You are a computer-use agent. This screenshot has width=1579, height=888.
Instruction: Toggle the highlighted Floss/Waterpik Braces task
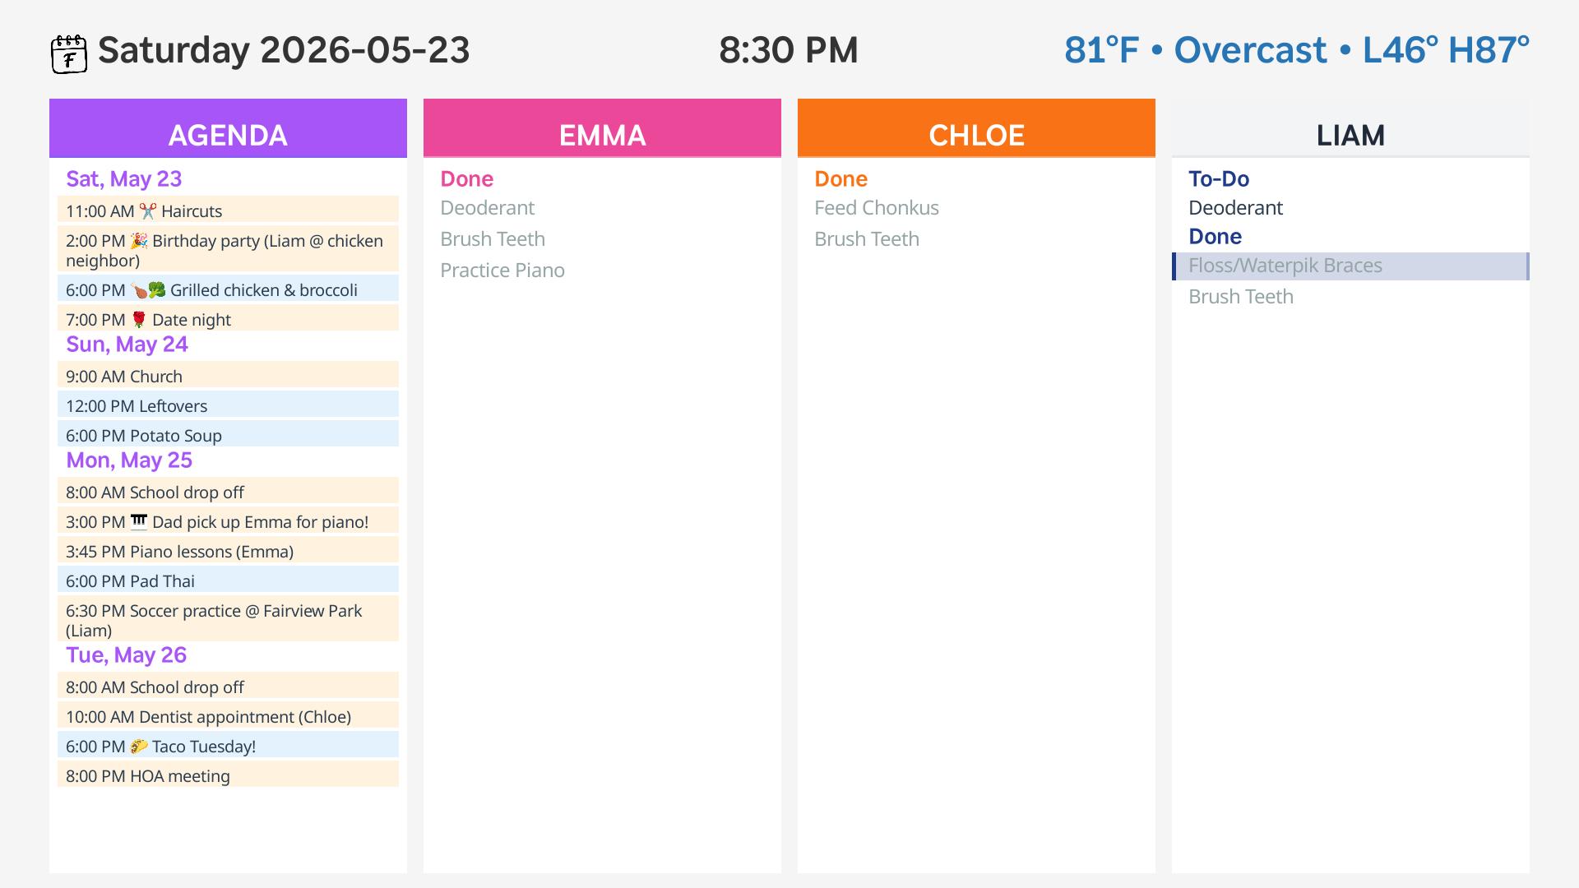pos(1350,266)
